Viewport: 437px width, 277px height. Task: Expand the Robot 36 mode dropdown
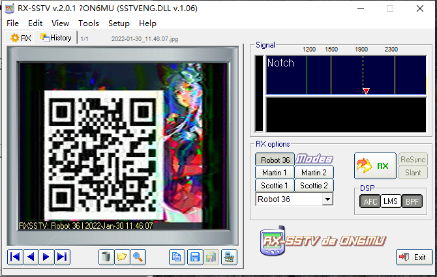[x=327, y=199]
